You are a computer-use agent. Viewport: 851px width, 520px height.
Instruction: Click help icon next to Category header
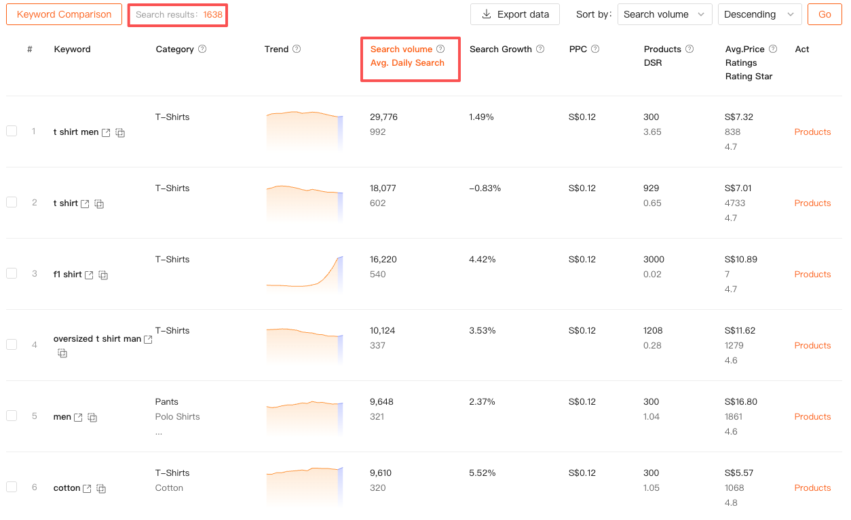(202, 49)
